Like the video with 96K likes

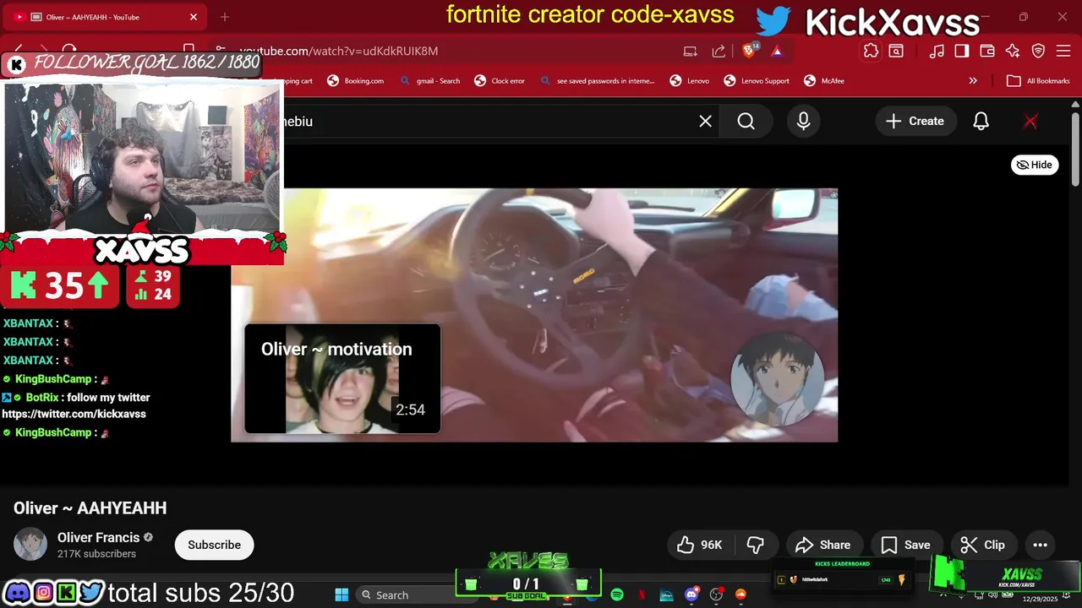pos(700,545)
